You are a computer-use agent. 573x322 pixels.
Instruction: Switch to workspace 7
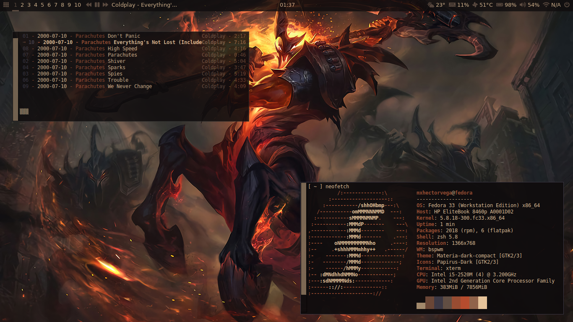click(x=56, y=5)
